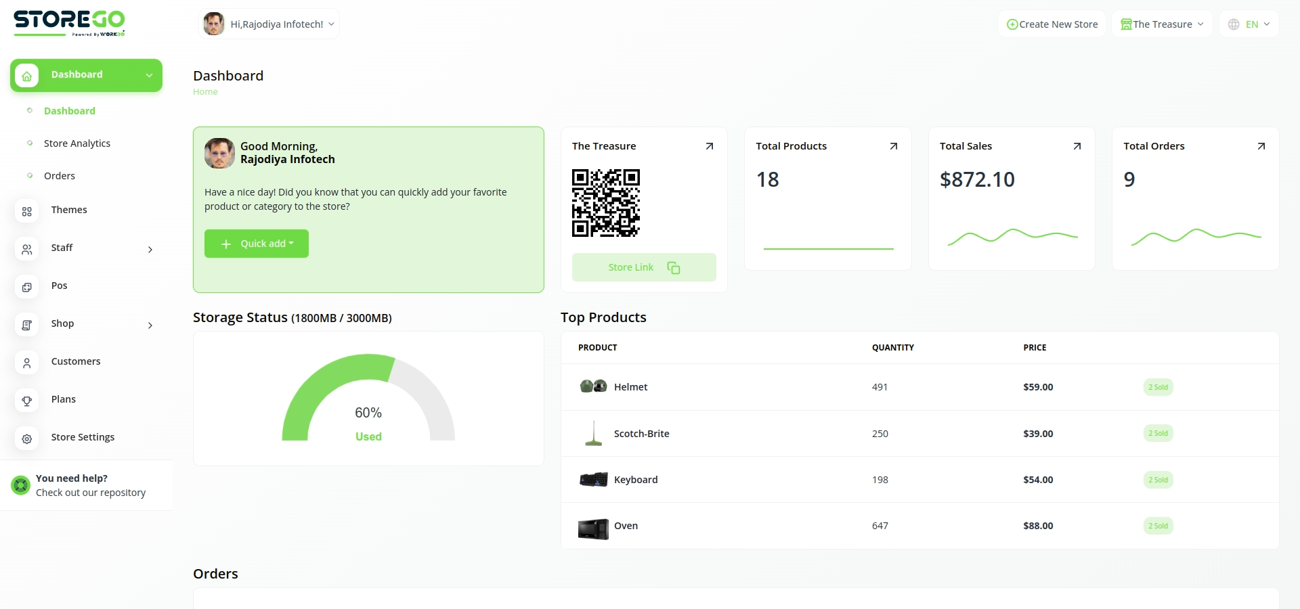Open Store Settings gear icon
Image resolution: width=1300 pixels, height=609 pixels.
click(x=27, y=439)
